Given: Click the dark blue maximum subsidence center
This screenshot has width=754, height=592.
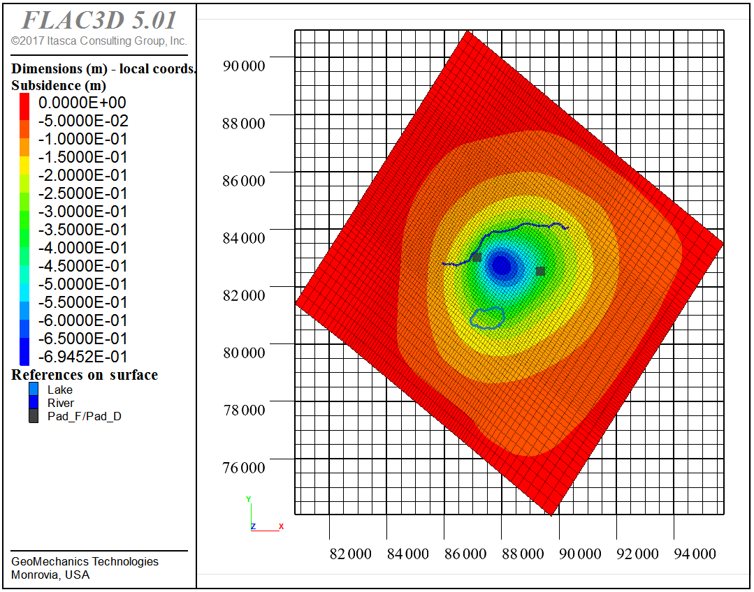Looking at the screenshot, I should coord(502,265).
